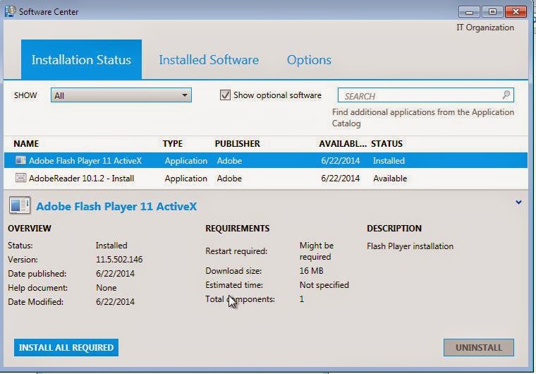
Task: Click the Installed status in Flash Player row
Action: click(389, 160)
